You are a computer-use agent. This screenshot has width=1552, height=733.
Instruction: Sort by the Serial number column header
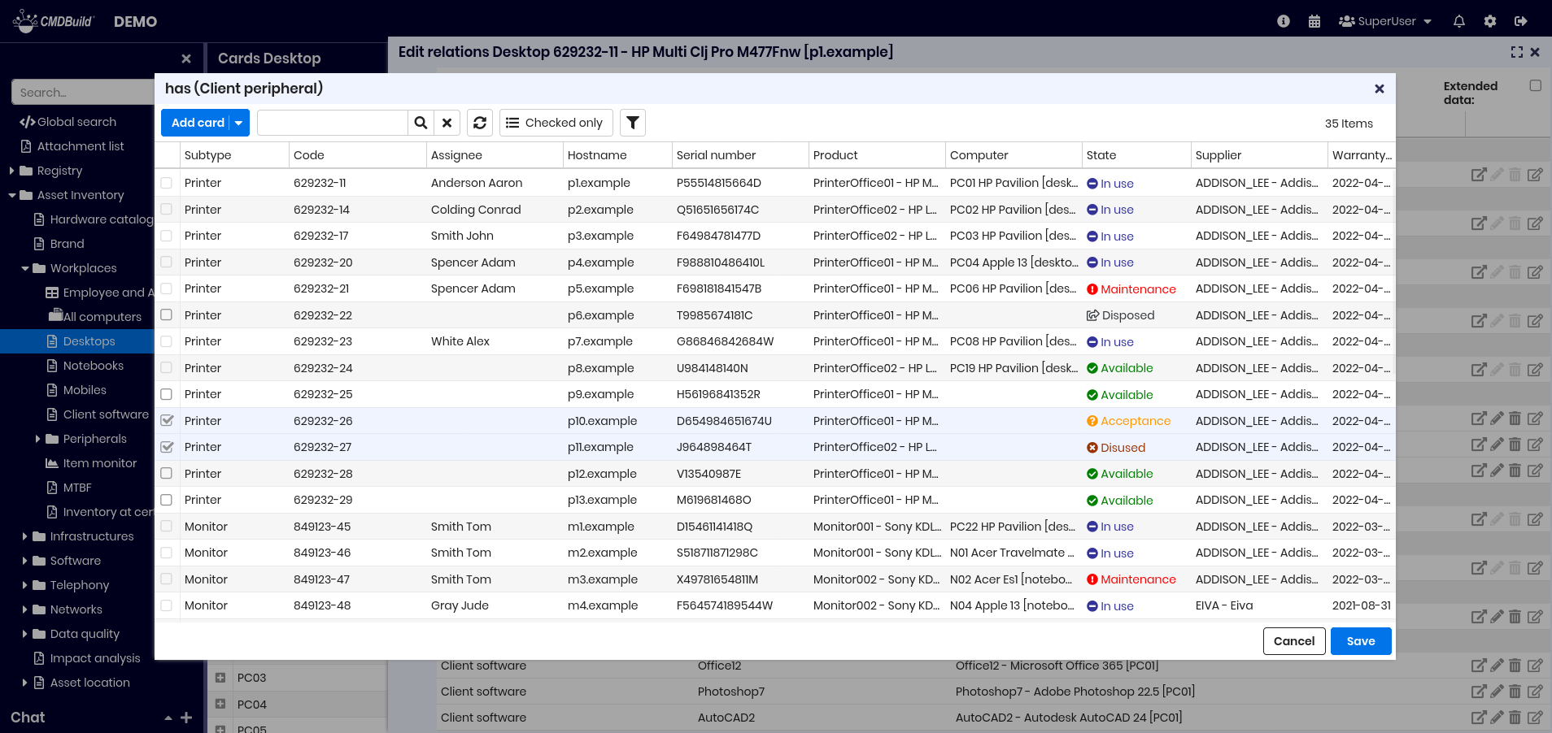pos(716,155)
